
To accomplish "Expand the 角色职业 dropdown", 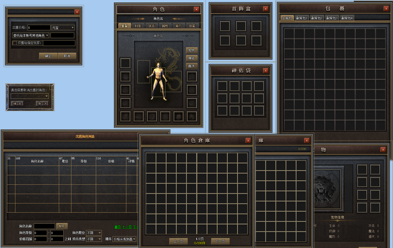I will 94,233.
